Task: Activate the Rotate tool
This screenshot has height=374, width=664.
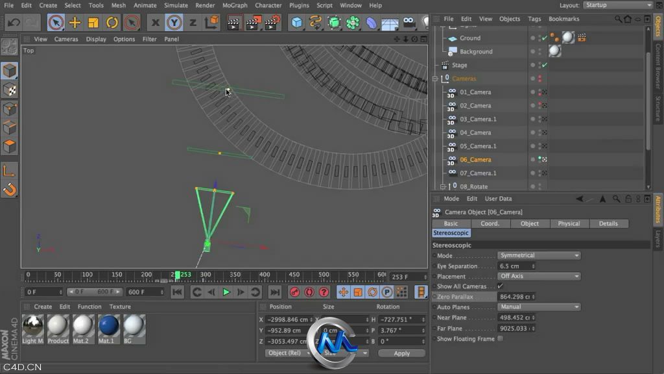Action: point(112,23)
